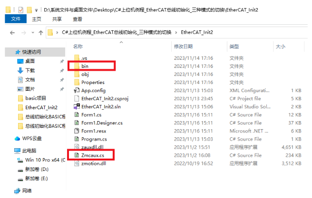Click the properties checkmark icon in title bar

pyautogui.click(x=21, y=9)
